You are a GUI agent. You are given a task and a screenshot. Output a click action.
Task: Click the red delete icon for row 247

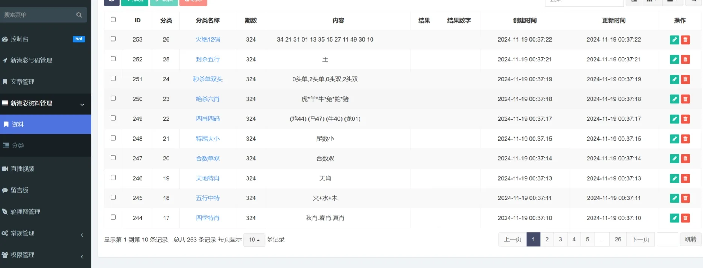tap(685, 159)
